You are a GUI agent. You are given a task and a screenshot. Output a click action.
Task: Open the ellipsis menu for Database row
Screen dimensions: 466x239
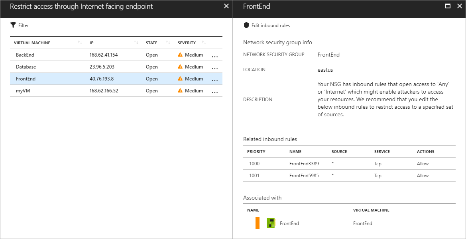(x=214, y=68)
